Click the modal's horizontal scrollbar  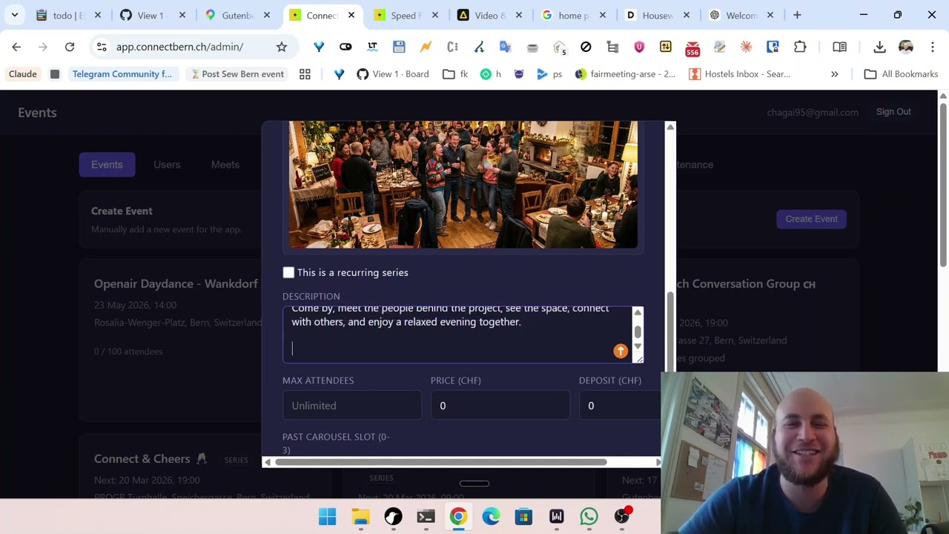tap(441, 462)
